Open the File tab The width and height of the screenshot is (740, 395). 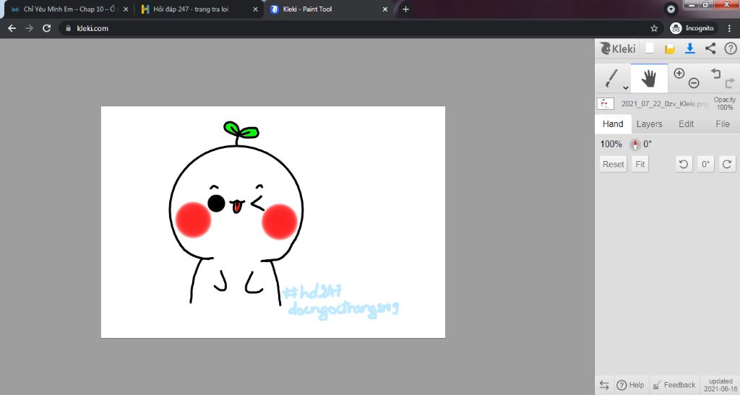[x=722, y=124]
